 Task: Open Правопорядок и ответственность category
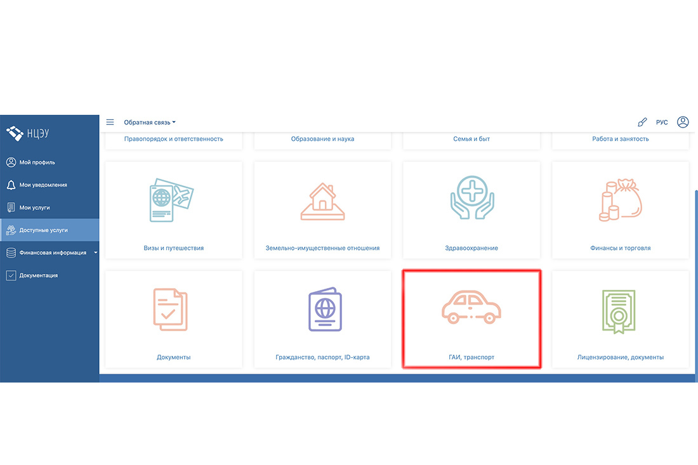click(174, 139)
